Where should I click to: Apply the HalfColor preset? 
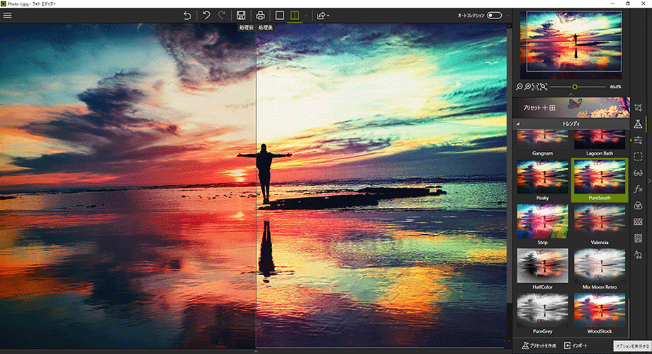[x=542, y=270]
